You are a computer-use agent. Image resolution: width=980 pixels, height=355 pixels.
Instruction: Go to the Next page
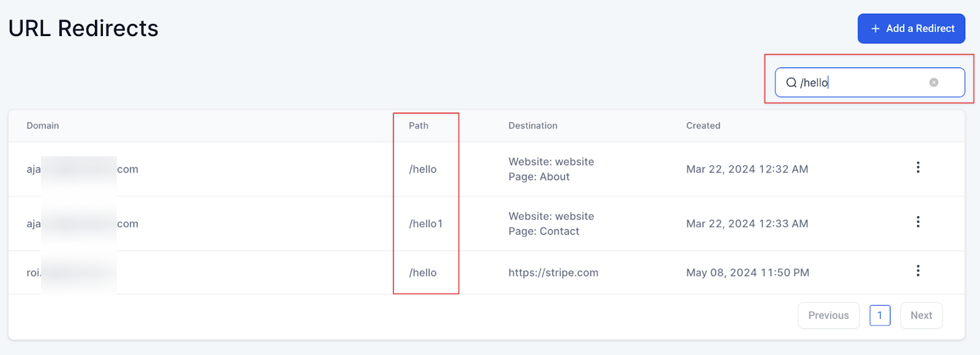[x=921, y=315]
